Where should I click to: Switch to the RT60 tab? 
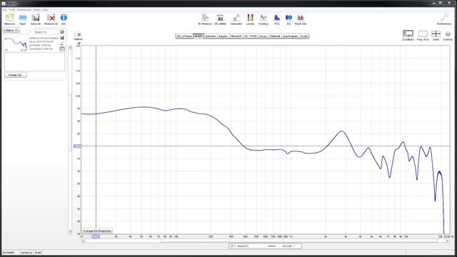pyautogui.click(x=253, y=36)
